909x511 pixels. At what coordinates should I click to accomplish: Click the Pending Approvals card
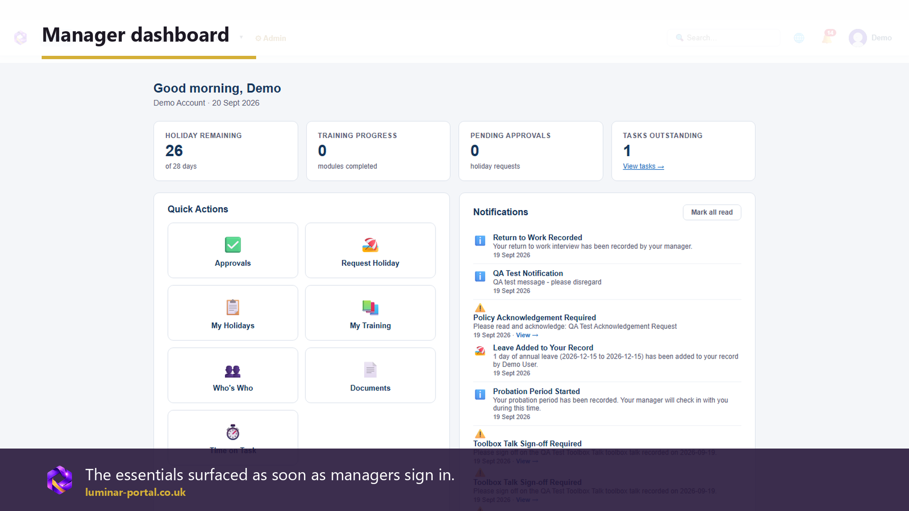(531, 151)
